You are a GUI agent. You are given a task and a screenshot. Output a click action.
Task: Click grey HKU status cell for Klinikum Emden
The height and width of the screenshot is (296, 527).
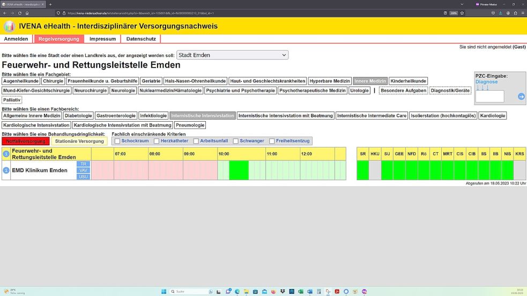(x=375, y=171)
